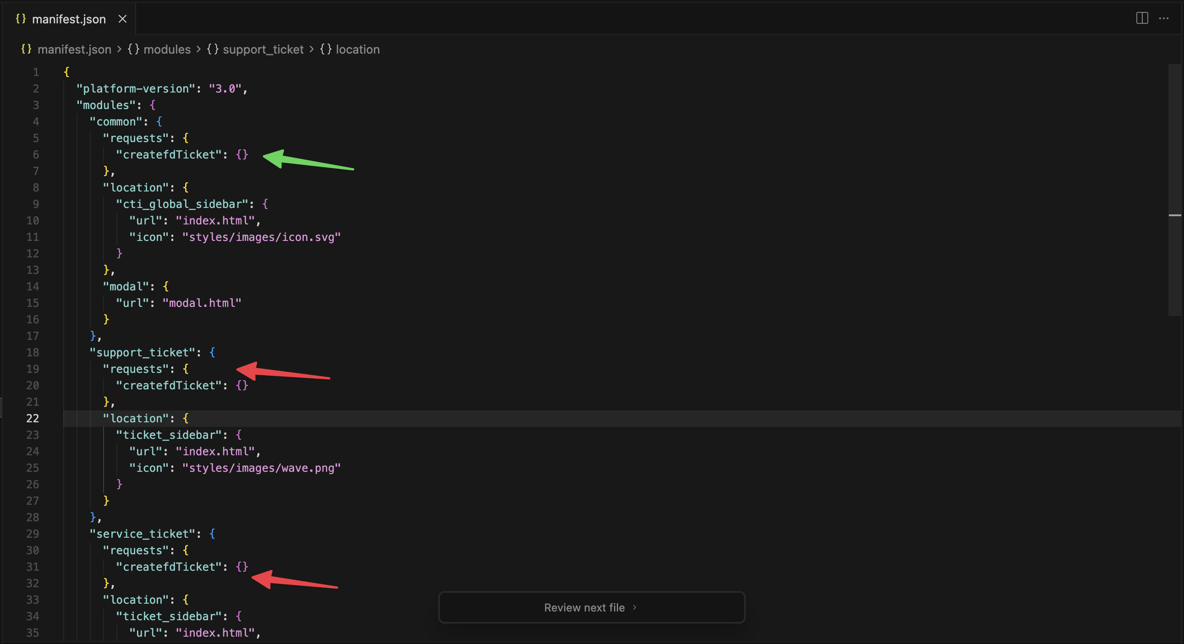Click the "cti_global_sidebar" key
Image resolution: width=1184 pixels, height=644 pixels.
tap(182, 204)
